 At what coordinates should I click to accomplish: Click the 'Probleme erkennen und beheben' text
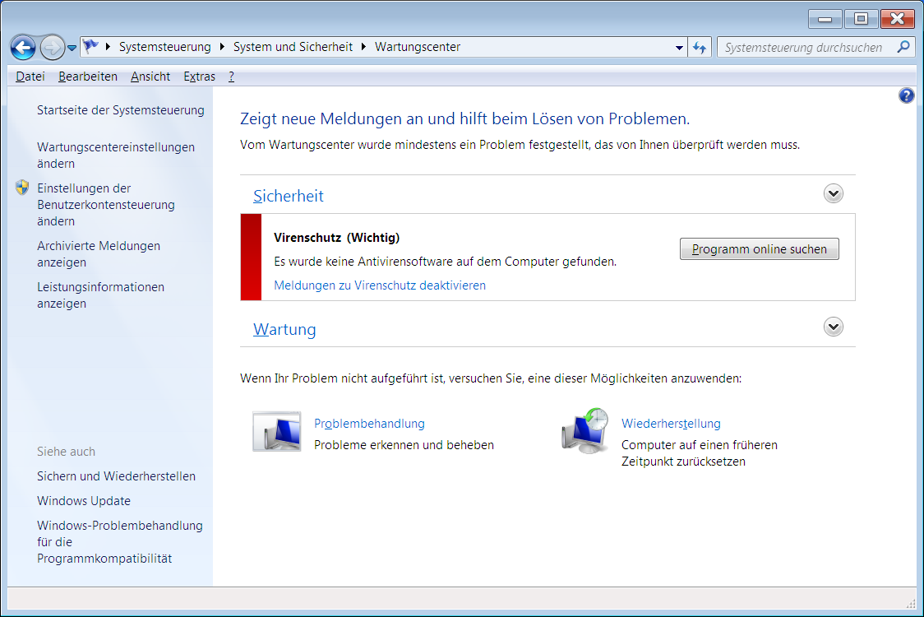(404, 445)
